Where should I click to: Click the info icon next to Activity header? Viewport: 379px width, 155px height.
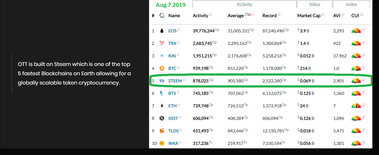(211, 15)
